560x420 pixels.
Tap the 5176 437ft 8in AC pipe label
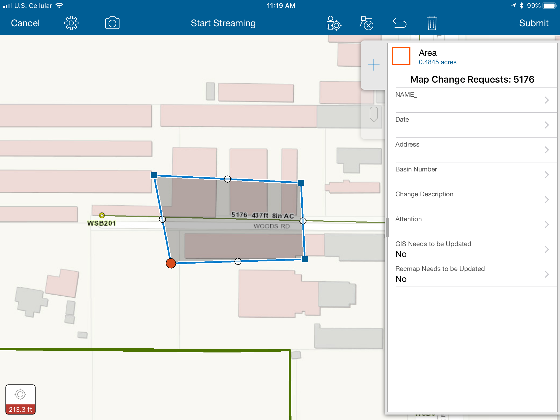pyautogui.click(x=262, y=215)
